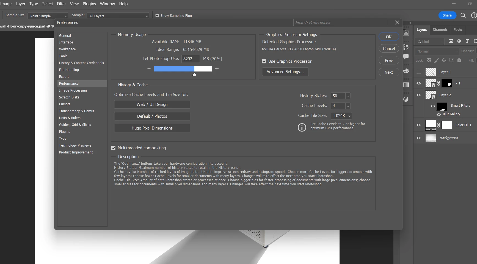The image size is (477, 264).
Task: Open History States dropdown arrow
Action: (x=348, y=96)
